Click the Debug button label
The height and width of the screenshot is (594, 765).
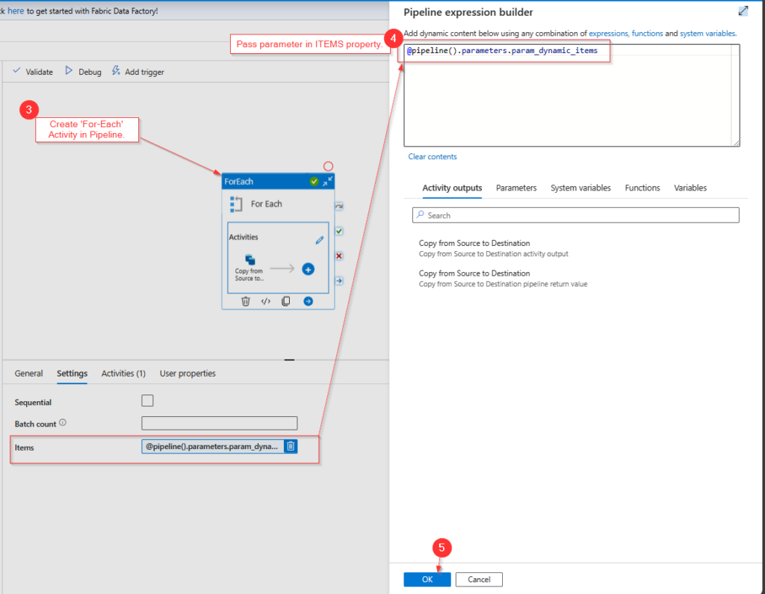(x=90, y=72)
